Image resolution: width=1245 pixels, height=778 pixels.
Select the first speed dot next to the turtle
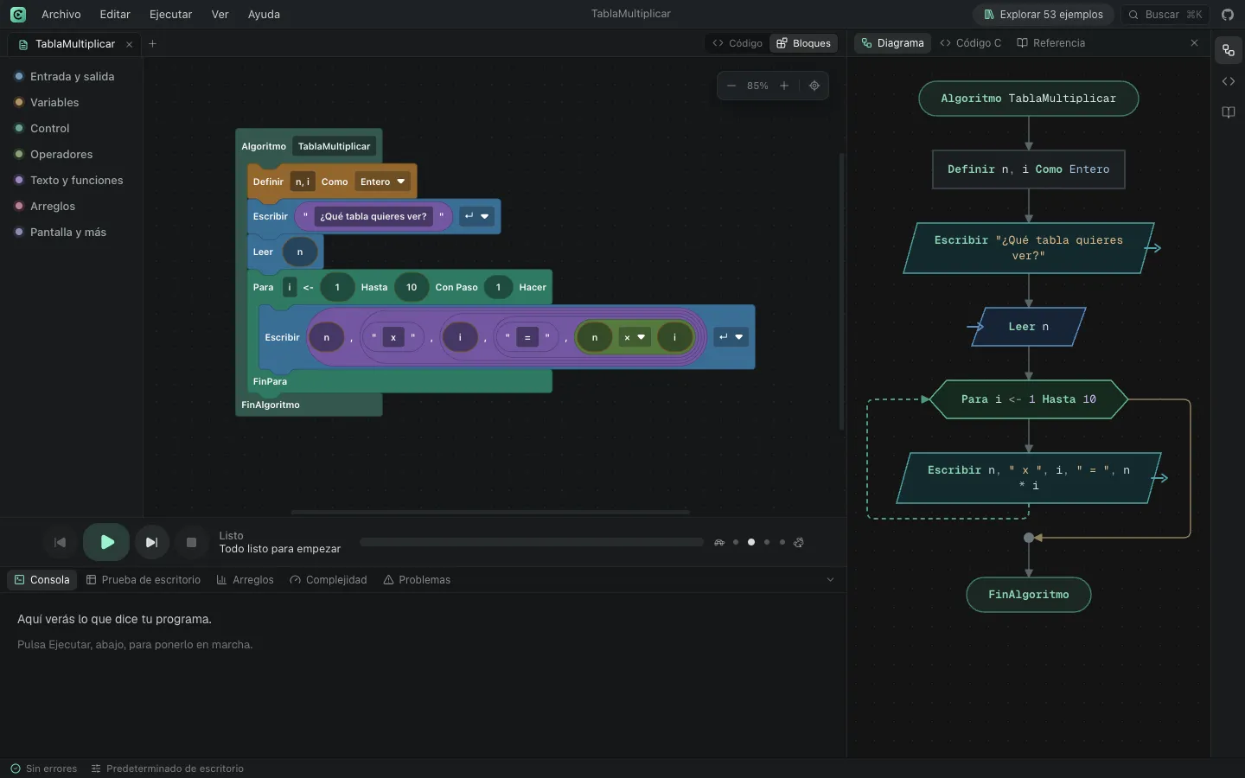(736, 543)
